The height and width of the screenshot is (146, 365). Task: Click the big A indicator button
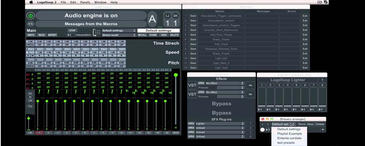pos(152,19)
